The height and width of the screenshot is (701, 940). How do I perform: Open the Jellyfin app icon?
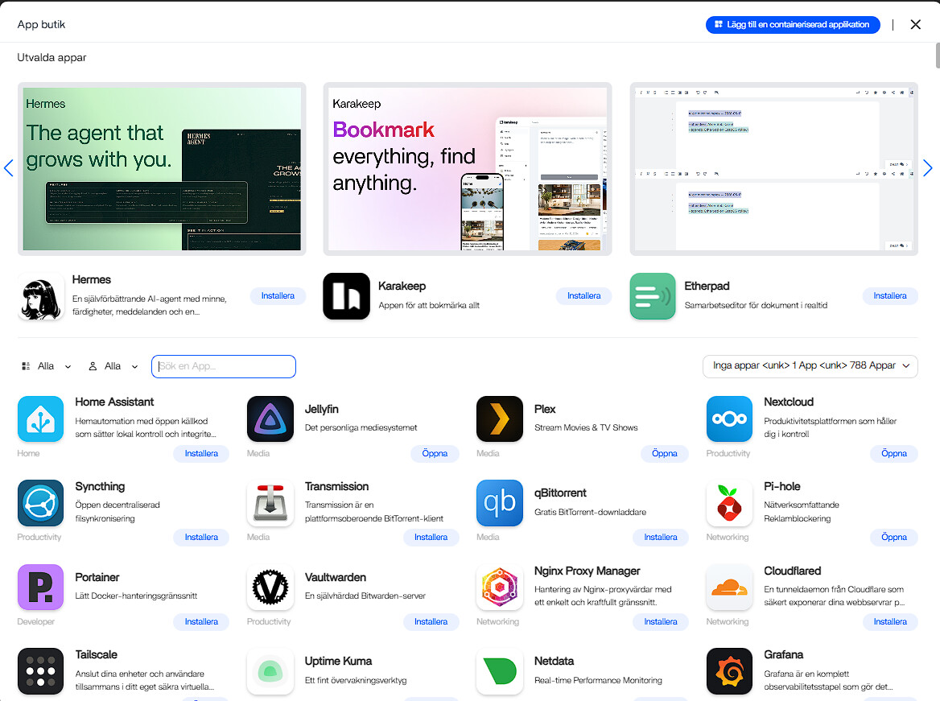click(270, 419)
